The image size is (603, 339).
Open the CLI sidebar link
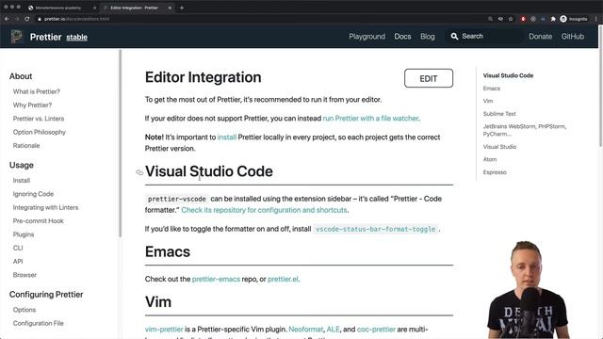click(18, 248)
